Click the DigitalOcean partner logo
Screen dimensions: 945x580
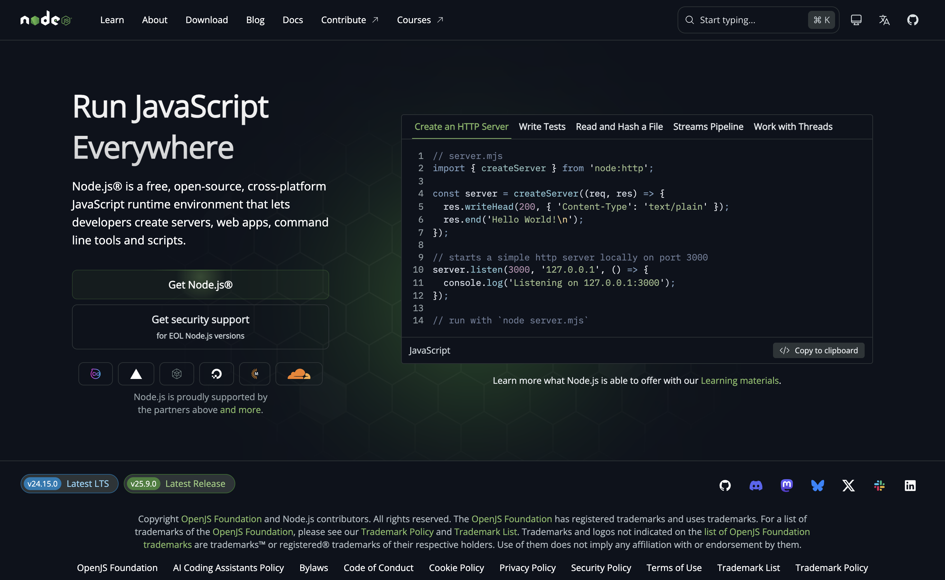(217, 373)
